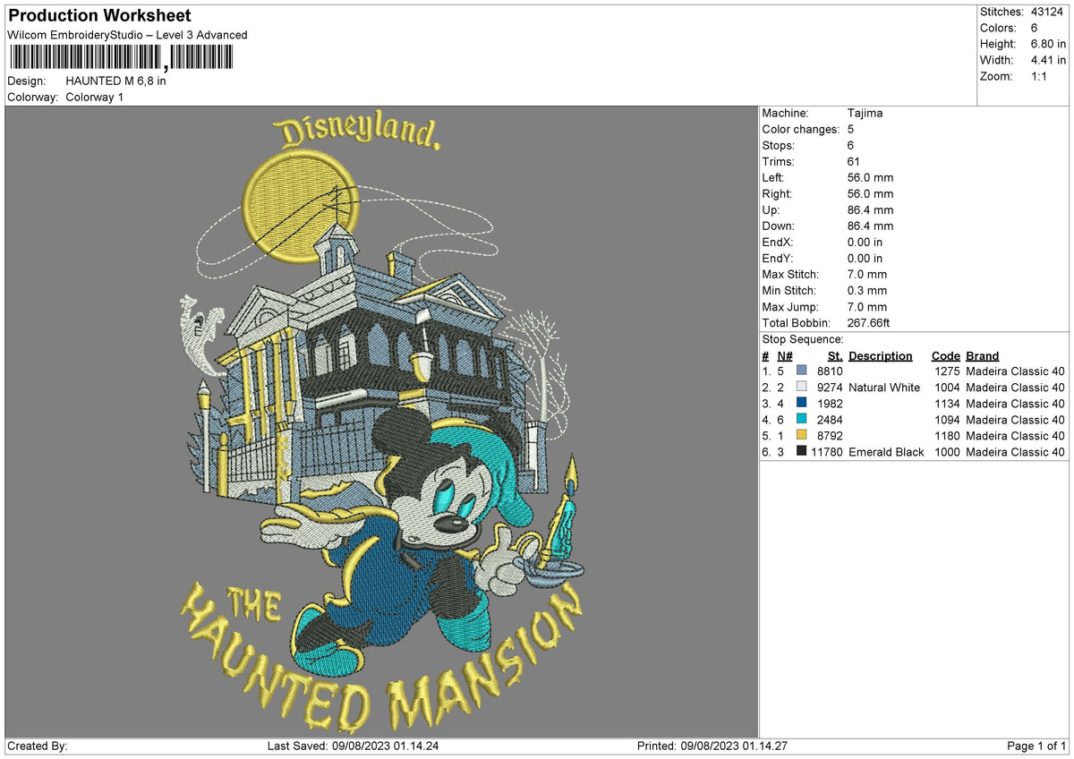The image size is (1074, 759).
Task: Click the stitch count 8810 in row 1
Action: click(830, 371)
